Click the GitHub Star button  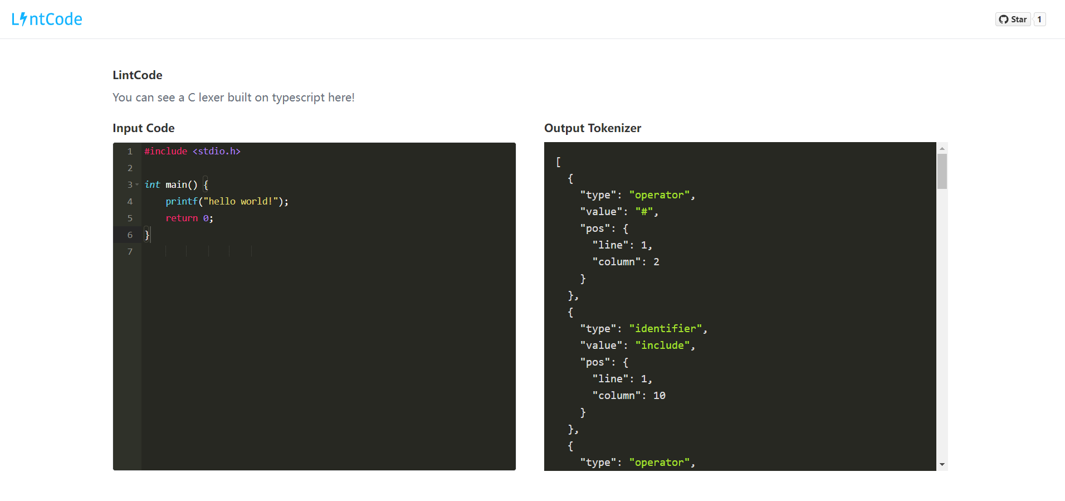pos(1013,20)
